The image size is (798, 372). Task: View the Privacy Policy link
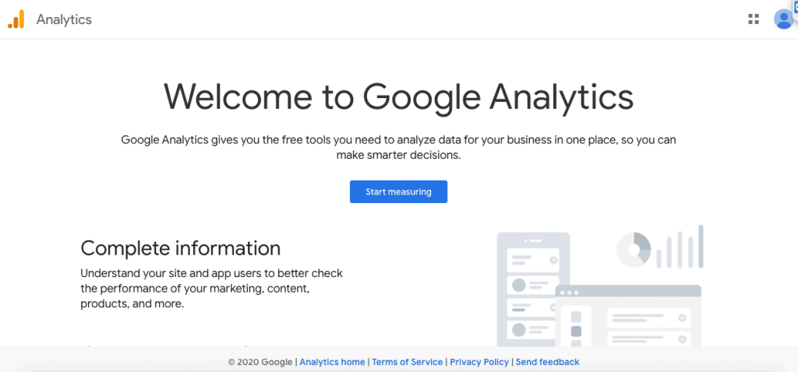click(x=479, y=362)
